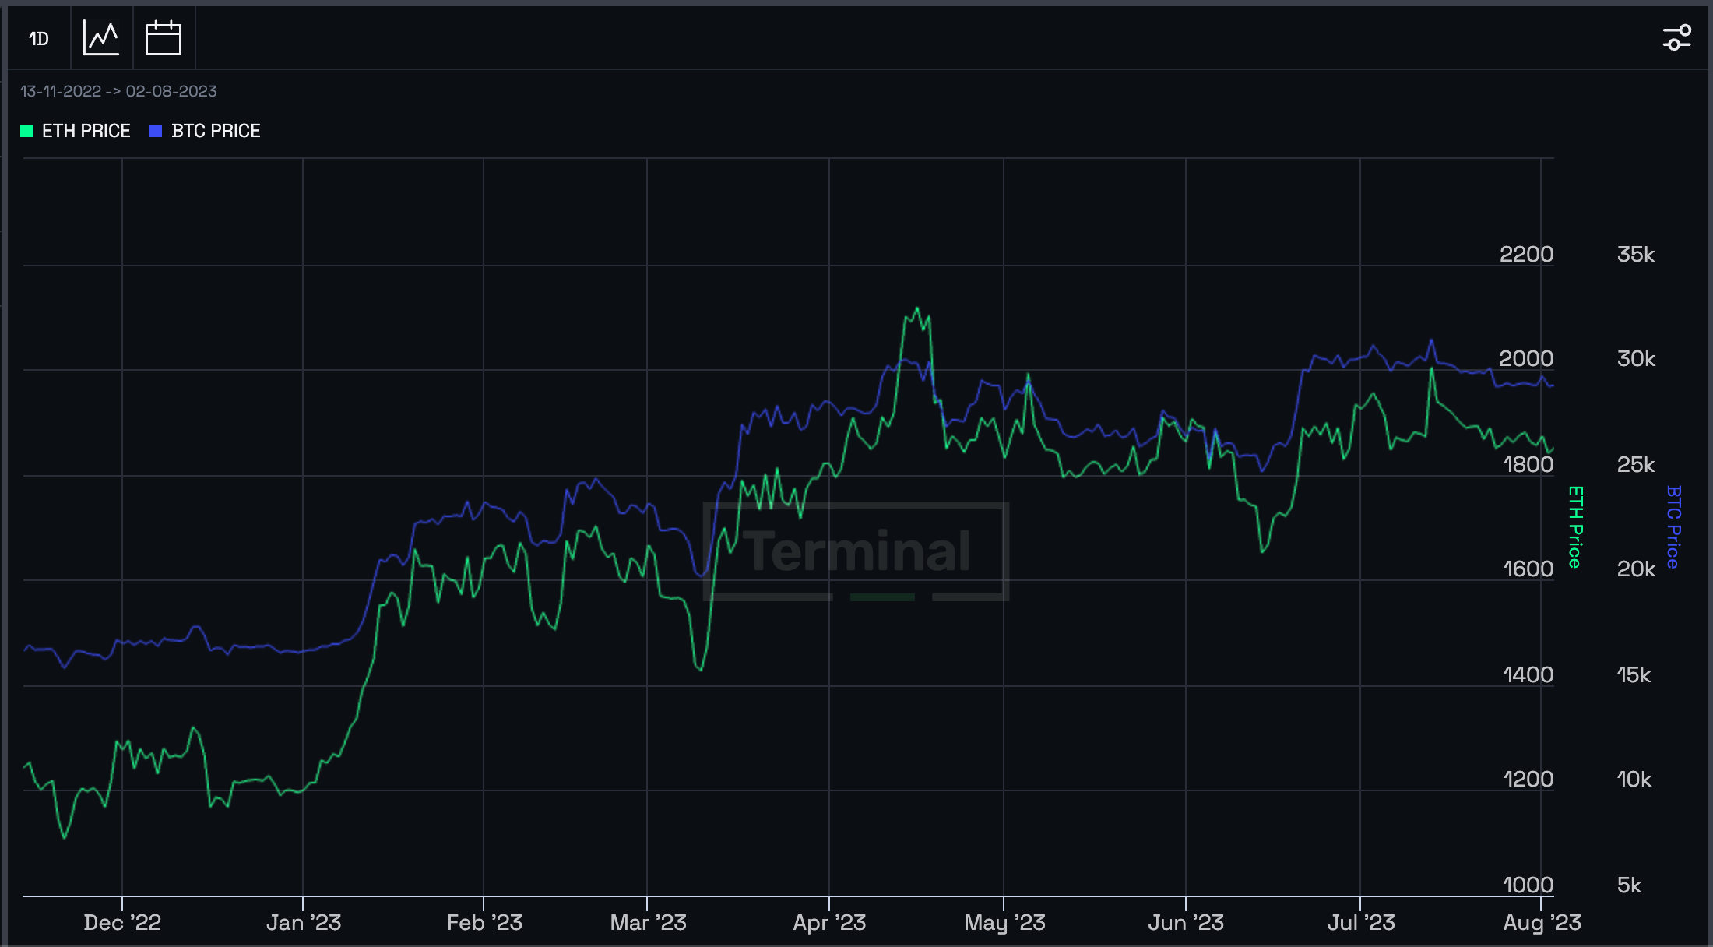Click the vertical BTC Price axis title
The height and width of the screenshot is (947, 1713).
coord(1673,526)
